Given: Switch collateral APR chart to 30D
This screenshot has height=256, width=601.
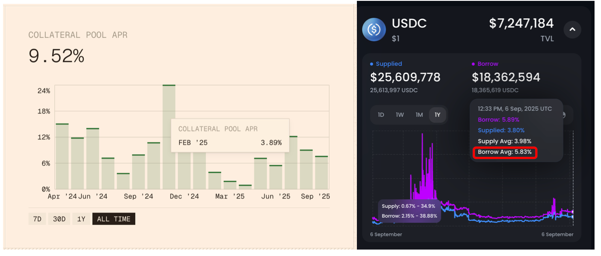Looking at the screenshot, I should click(x=59, y=219).
